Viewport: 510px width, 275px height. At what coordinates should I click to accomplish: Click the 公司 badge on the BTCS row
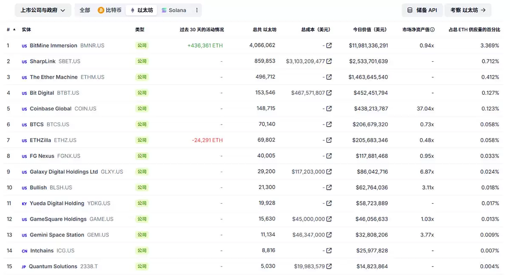point(142,124)
